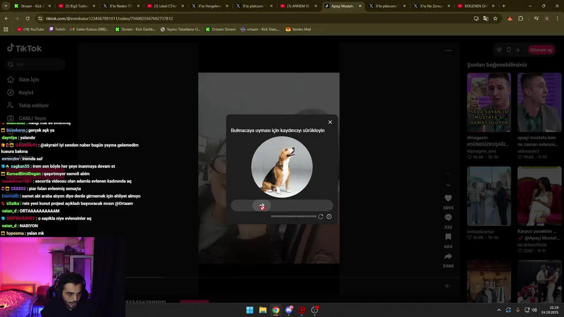Open Seda Sayan Mustafa thumbnail
Image resolution: width=564 pixels, height=317 pixels.
pos(489,102)
